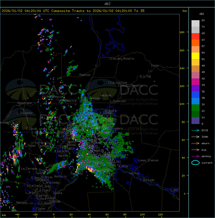Click the 'Uspallata' map label
Screen dimensions: 215x218
tap(24, 103)
